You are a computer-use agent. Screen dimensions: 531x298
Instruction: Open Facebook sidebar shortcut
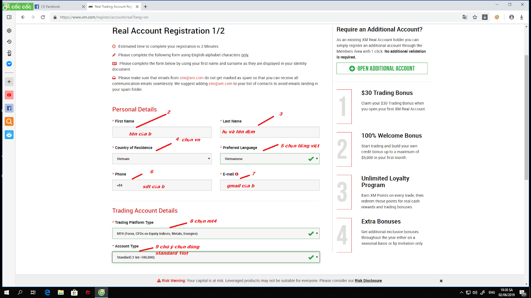[9, 108]
